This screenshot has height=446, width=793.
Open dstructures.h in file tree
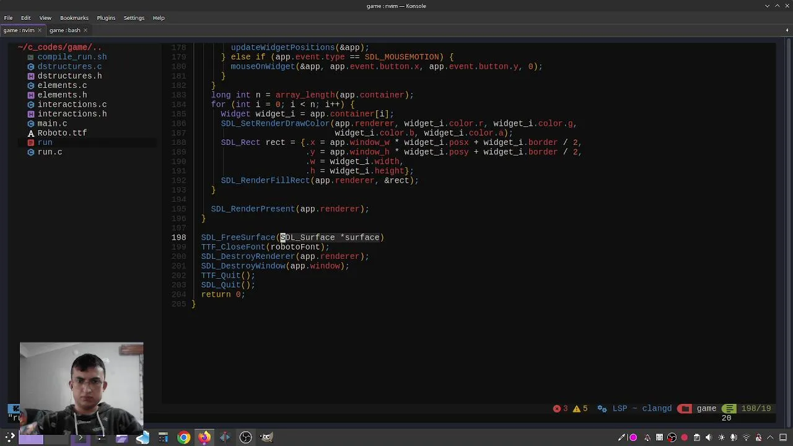pyautogui.click(x=69, y=76)
